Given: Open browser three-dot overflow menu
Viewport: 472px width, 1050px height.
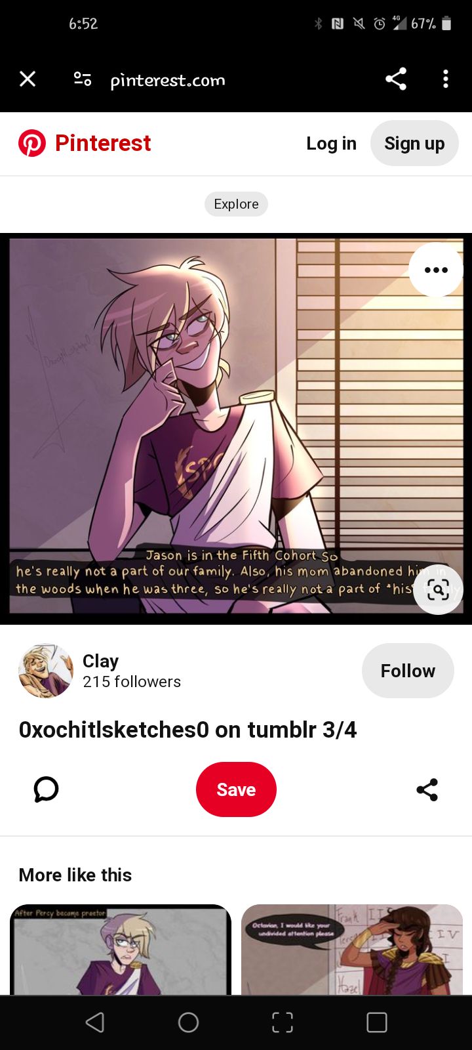Looking at the screenshot, I should 446,79.
